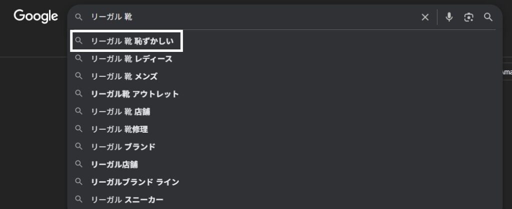Choose suggestion リーガル 靴修理
Image resolution: width=512 pixels, height=209 pixels.
tap(119, 129)
